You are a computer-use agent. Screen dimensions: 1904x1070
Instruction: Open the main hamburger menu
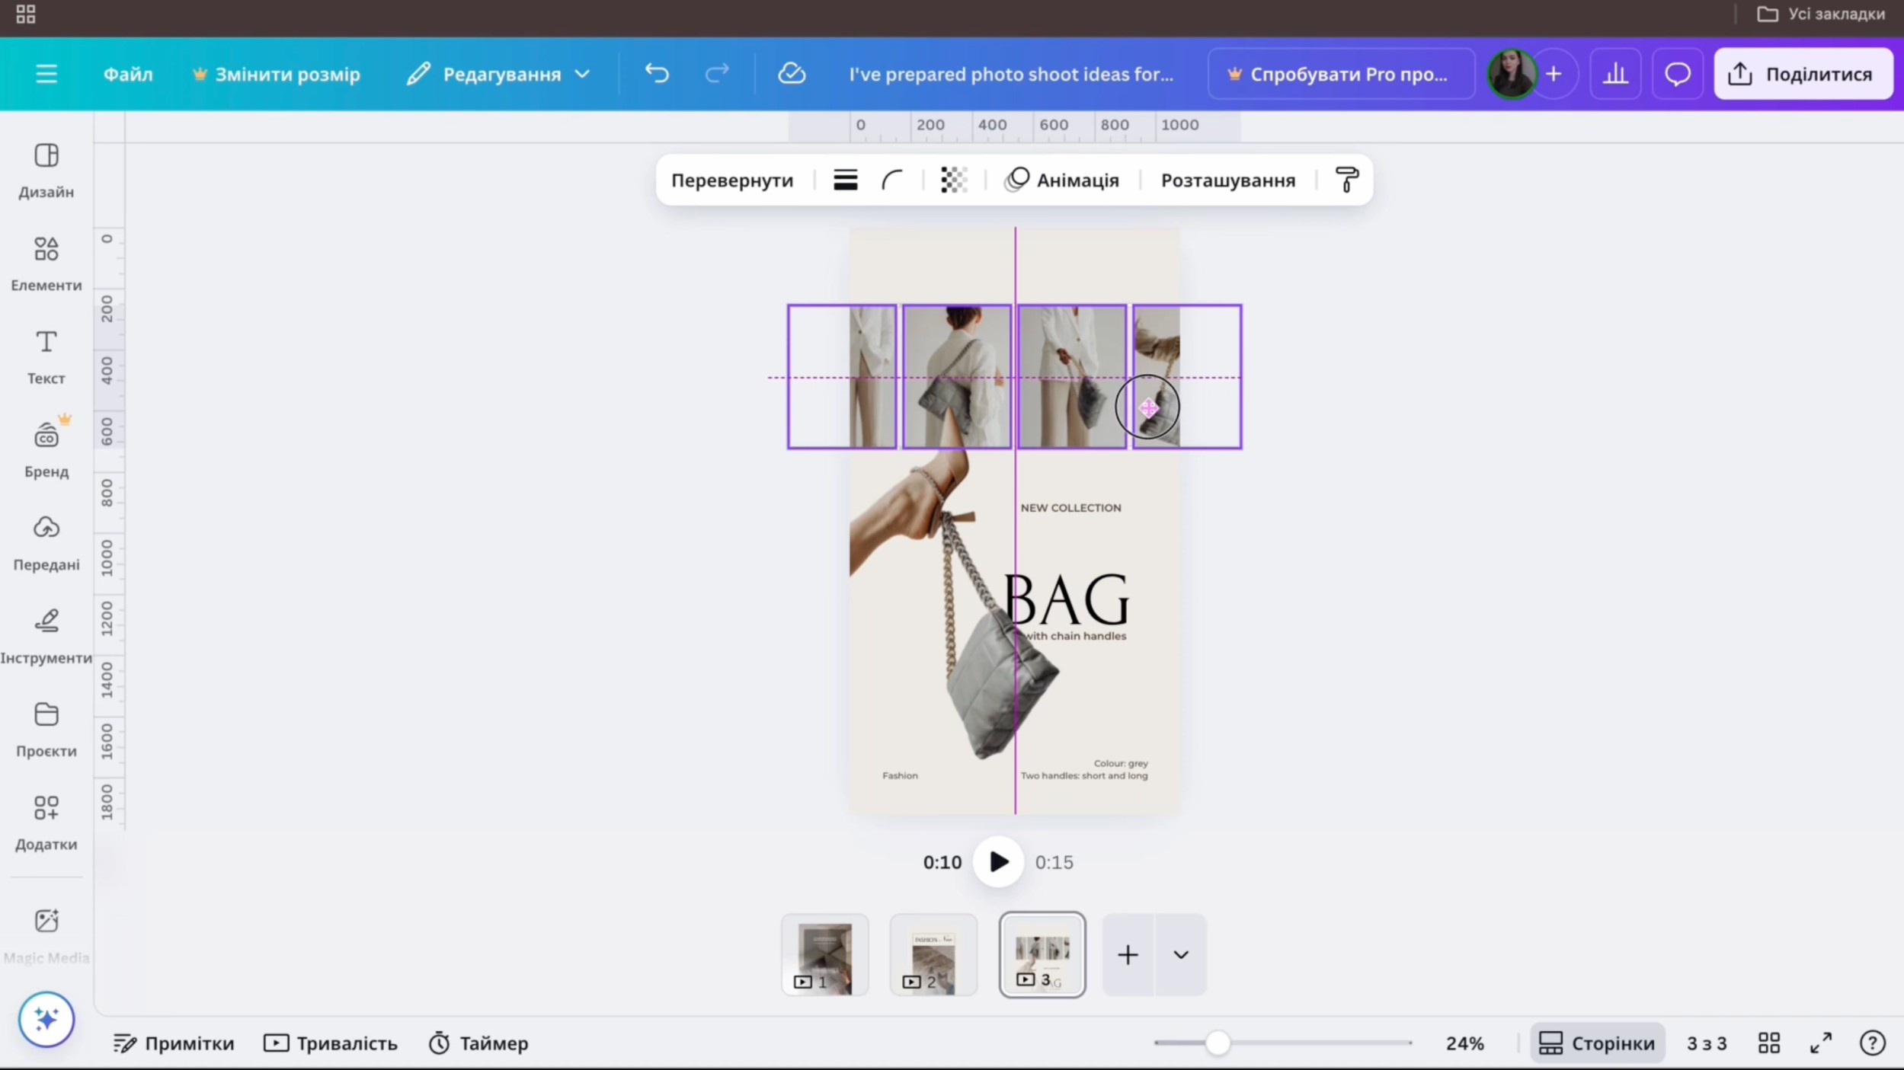tap(46, 74)
